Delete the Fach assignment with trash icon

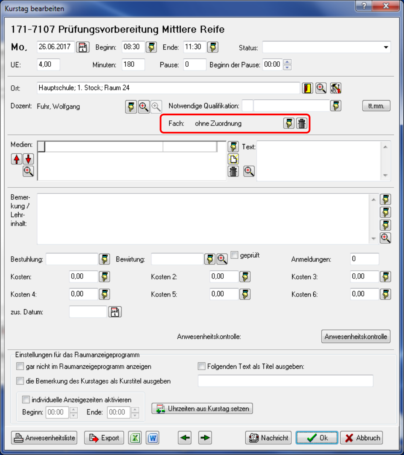pos(301,123)
